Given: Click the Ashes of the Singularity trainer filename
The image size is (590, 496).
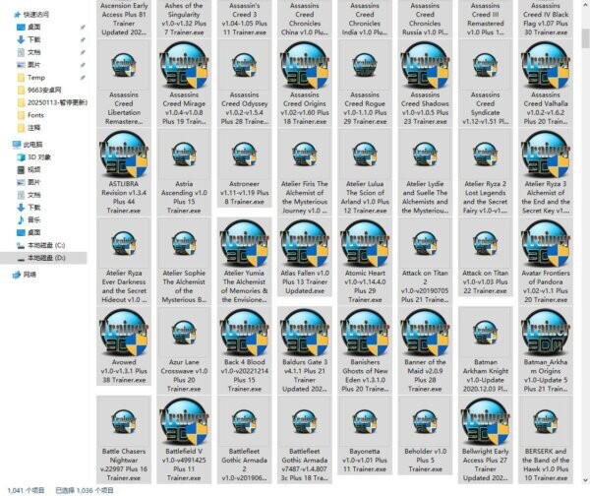Looking at the screenshot, I should [x=184, y=19].
